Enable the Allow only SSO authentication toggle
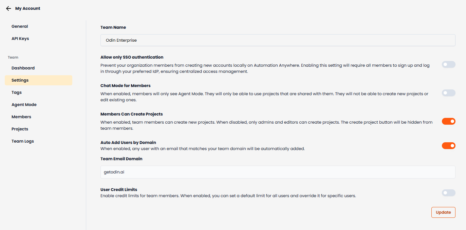The image size is (466, 230). tap(448, 64)
